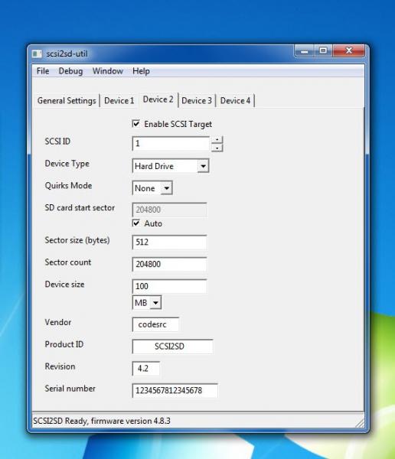Click the resize grip in status bar
Screen dimensions: 395x459
coord(360,423)
